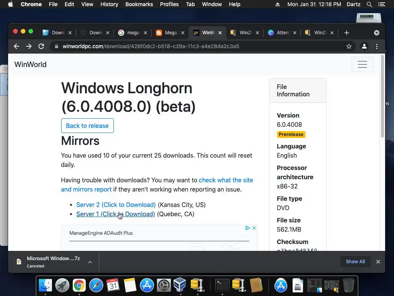This screenshot has width=394, height=296.
Task: Open the tab search dropdown arrow
Action: tap(376, 33)
